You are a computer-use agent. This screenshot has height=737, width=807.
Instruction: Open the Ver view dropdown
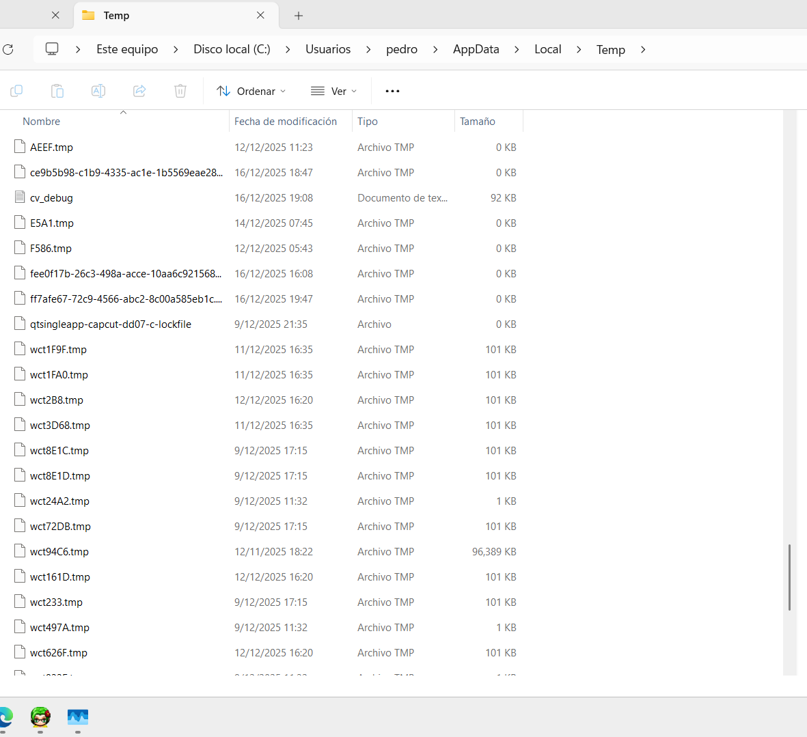334,91
